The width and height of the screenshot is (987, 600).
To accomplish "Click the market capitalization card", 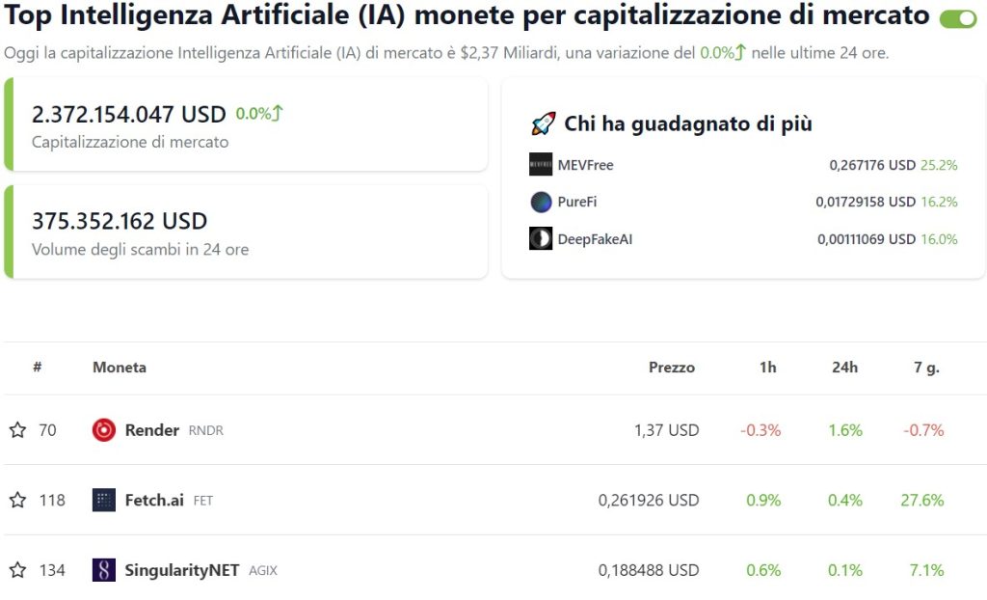I will point(246,124).
